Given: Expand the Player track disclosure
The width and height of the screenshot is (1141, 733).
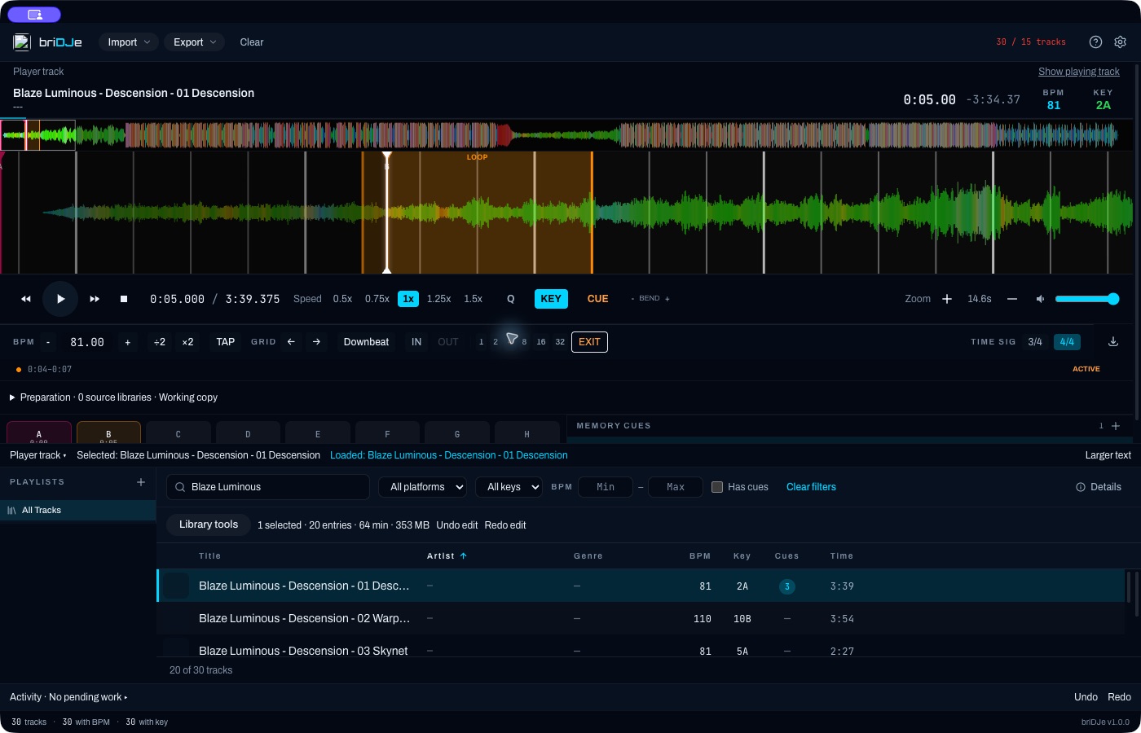Looking at the screenshot, I should point(38,455).
